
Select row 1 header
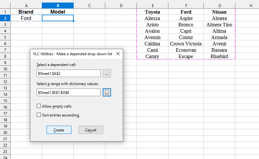[x=5, y=12]
